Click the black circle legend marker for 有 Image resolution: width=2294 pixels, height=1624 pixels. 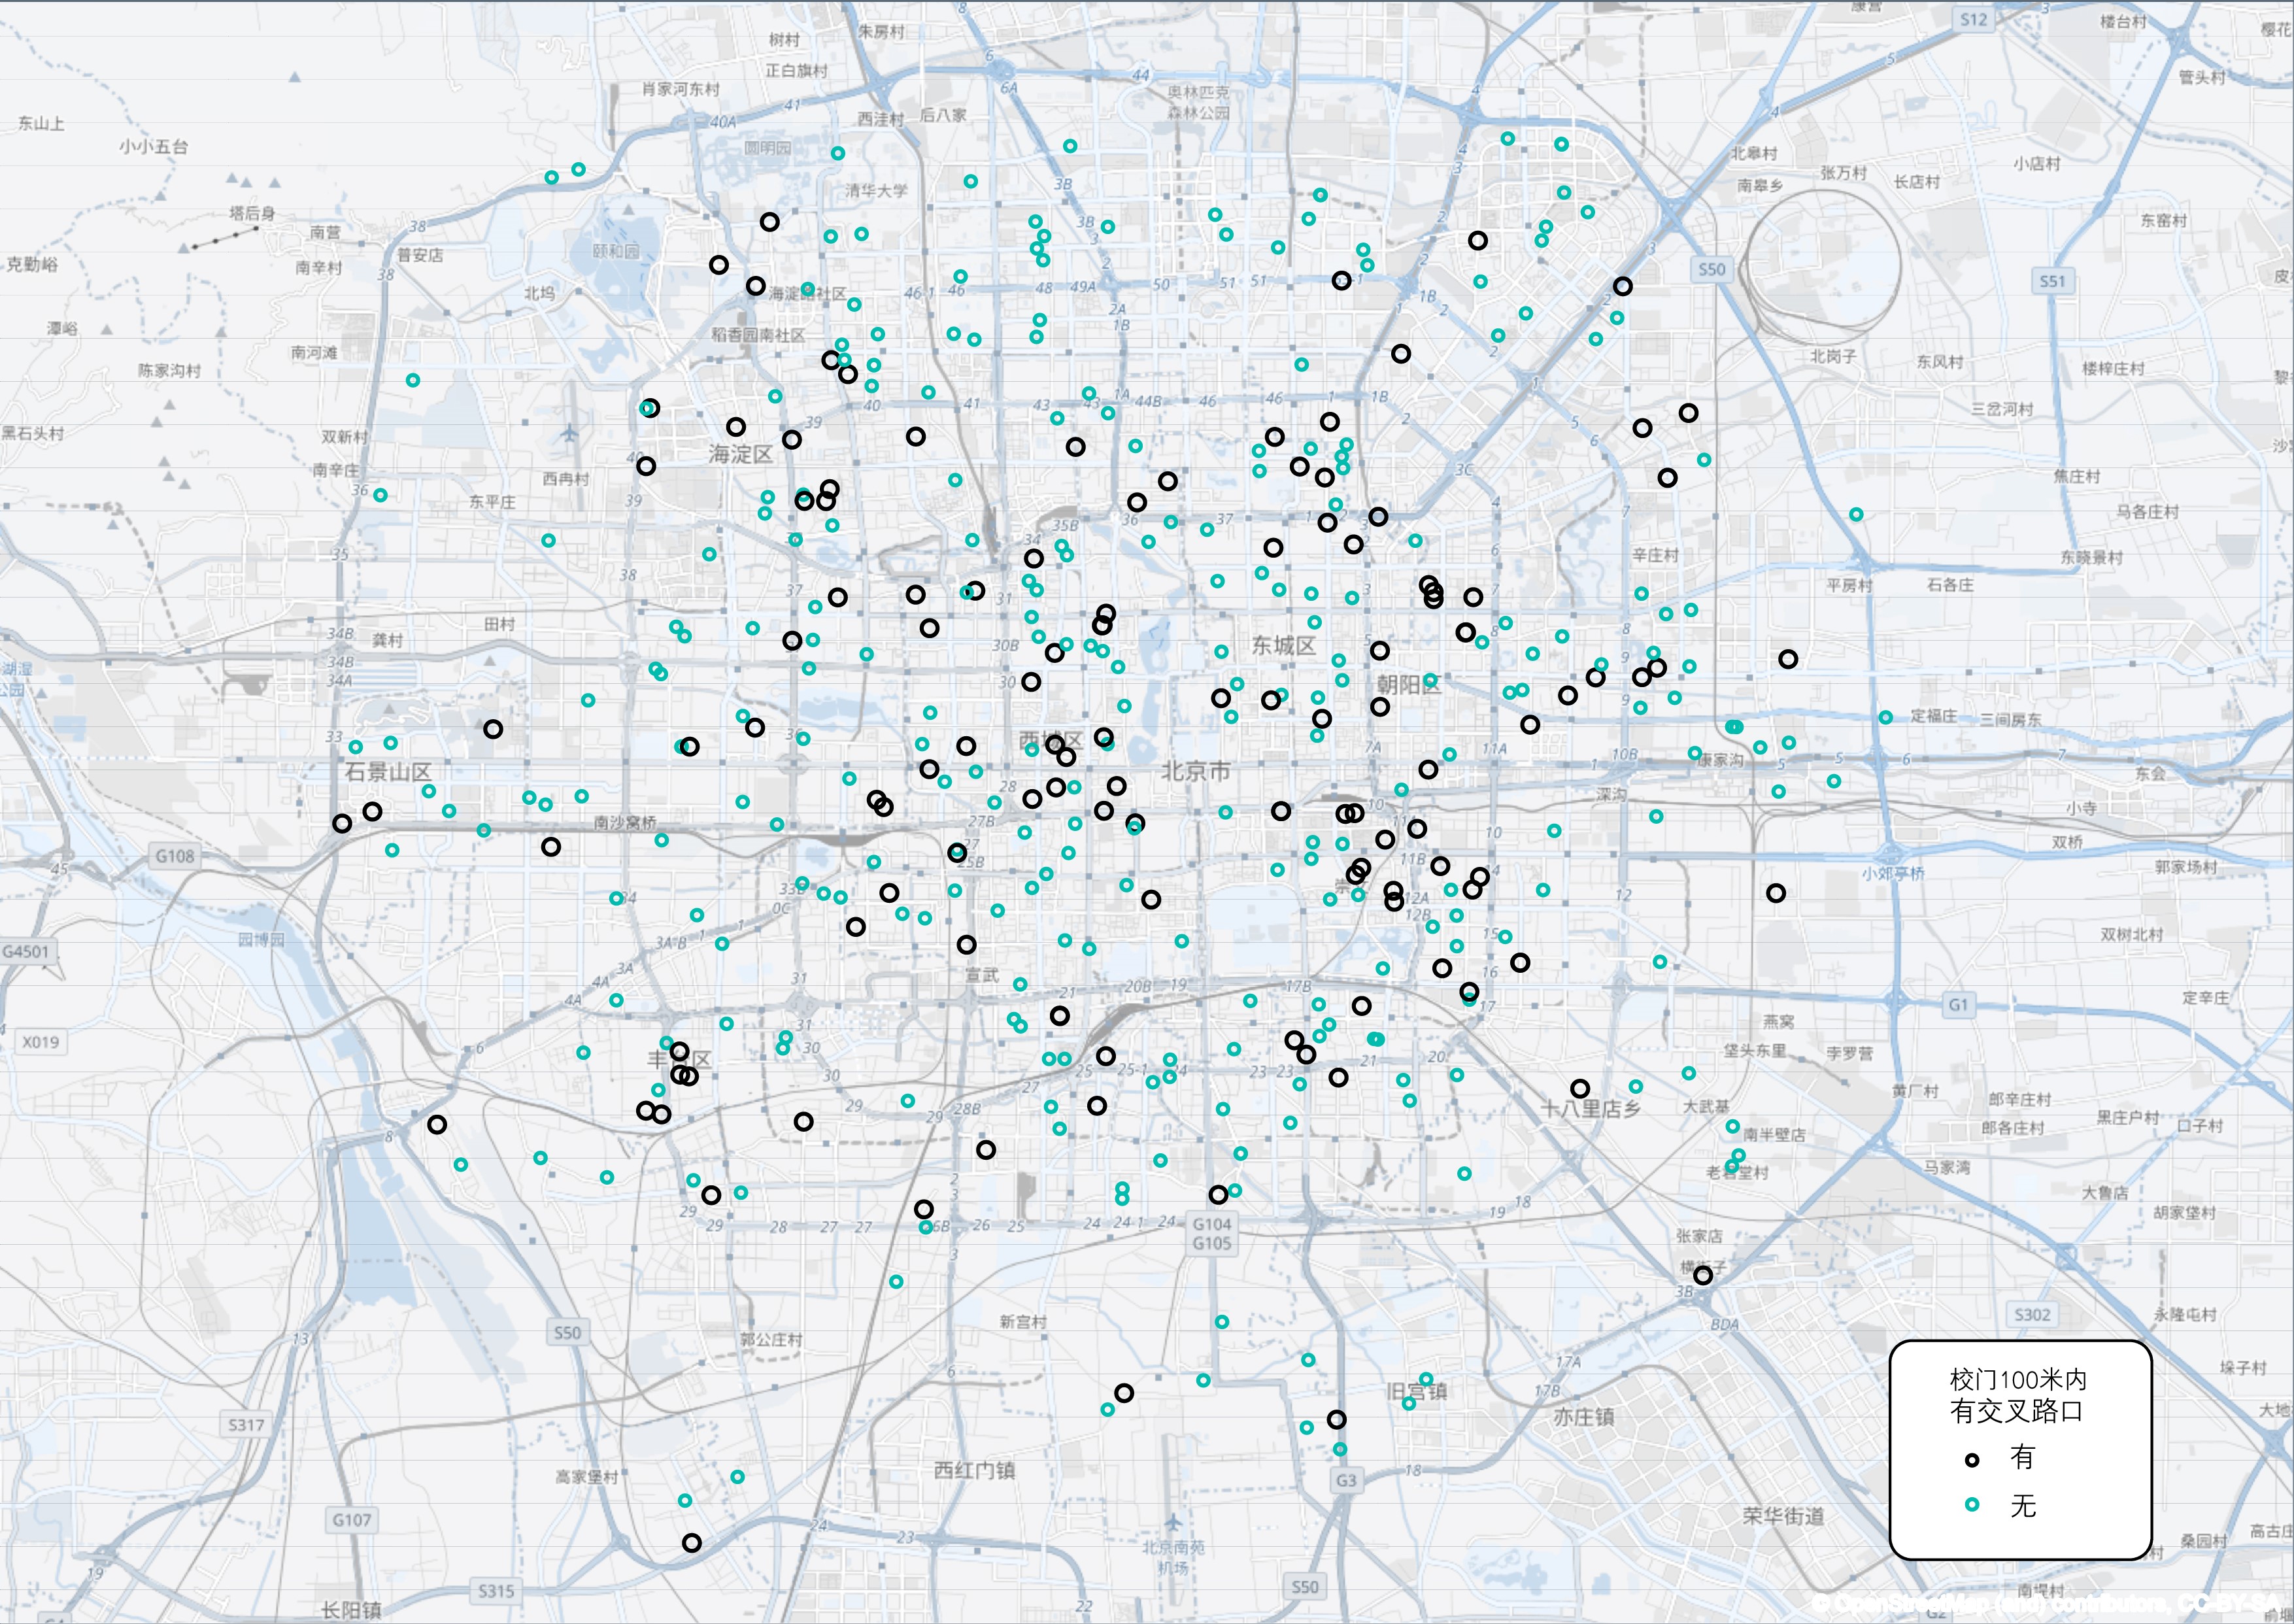[x=1972, y=1460]
